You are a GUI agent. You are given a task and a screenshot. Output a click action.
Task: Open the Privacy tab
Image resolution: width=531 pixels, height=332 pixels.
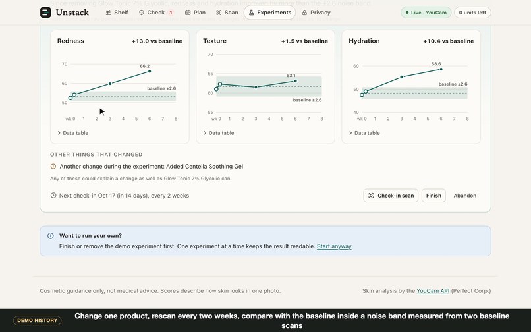tap(316, 13)
